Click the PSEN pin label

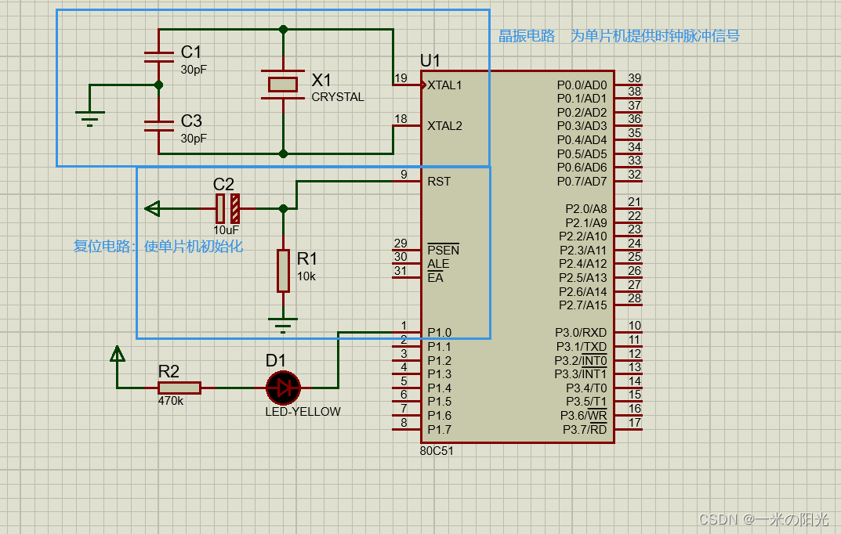coord(443,250)
